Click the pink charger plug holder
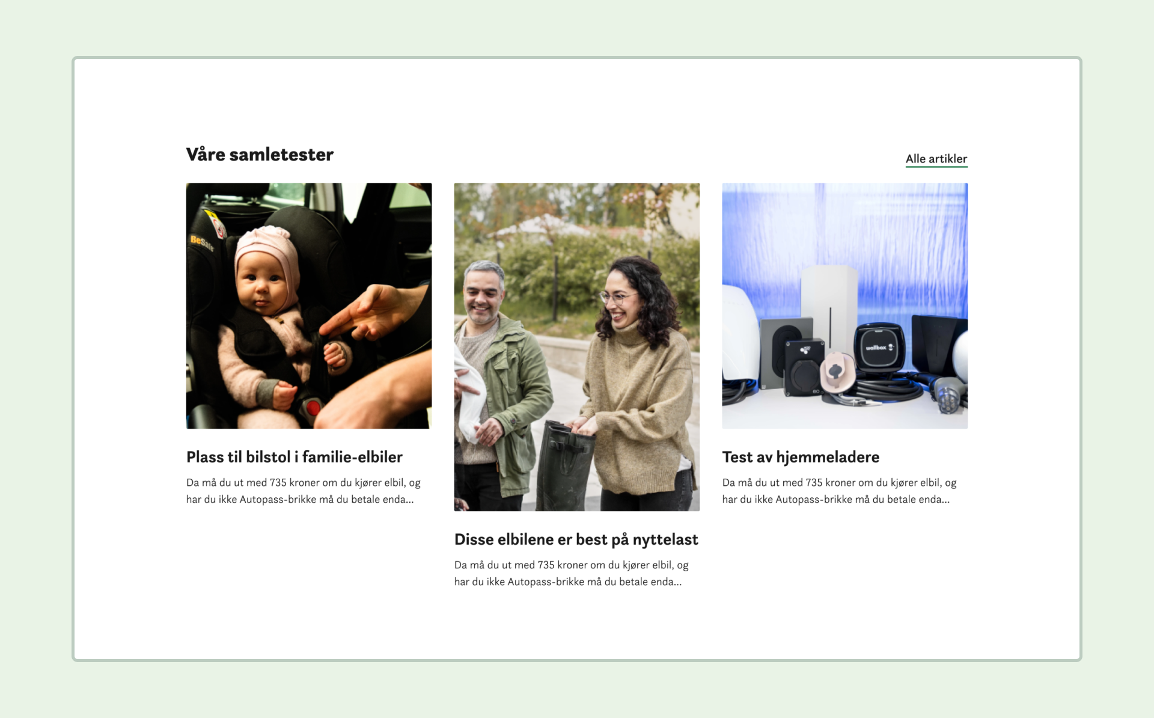The width and height of the screenshot is (1154, 718). click(x=838, y=371)
